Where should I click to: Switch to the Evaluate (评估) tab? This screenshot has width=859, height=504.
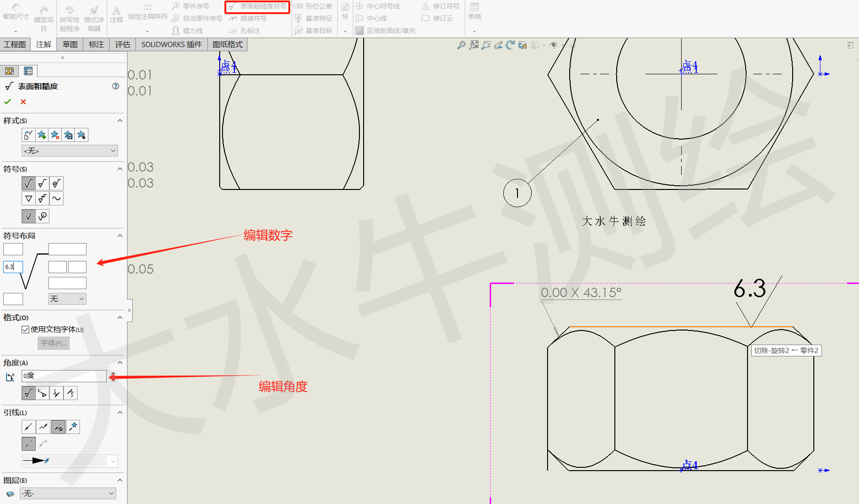point(123,44)
